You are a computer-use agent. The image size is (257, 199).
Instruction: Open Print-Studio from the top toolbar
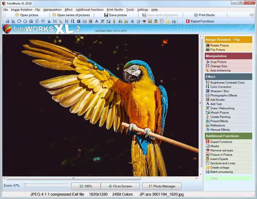(204, 15)
